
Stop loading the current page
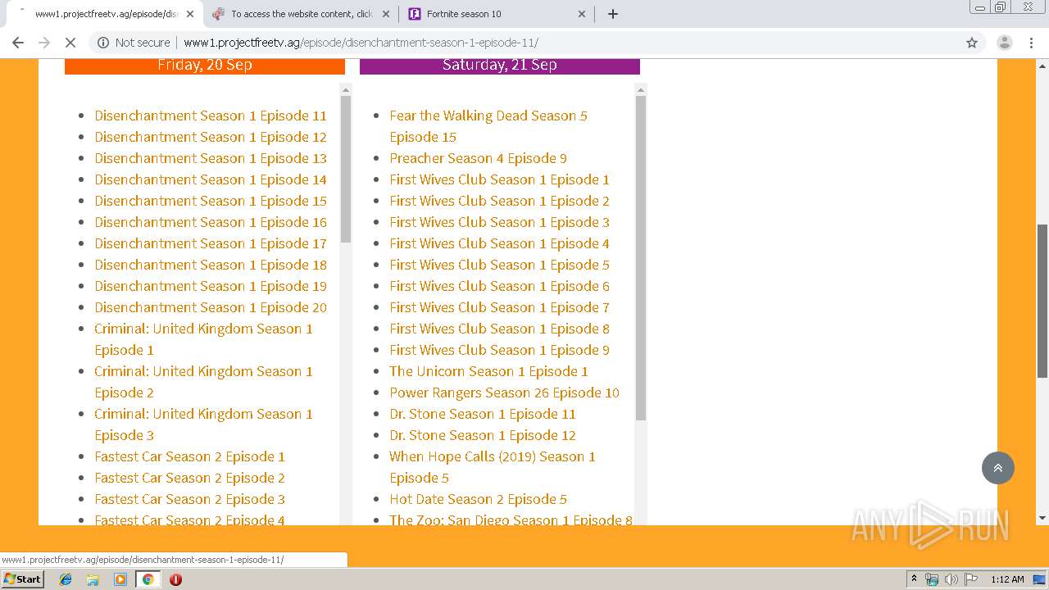click(70, 43)
